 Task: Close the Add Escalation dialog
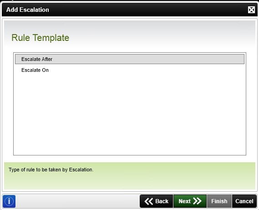point(251,10)
